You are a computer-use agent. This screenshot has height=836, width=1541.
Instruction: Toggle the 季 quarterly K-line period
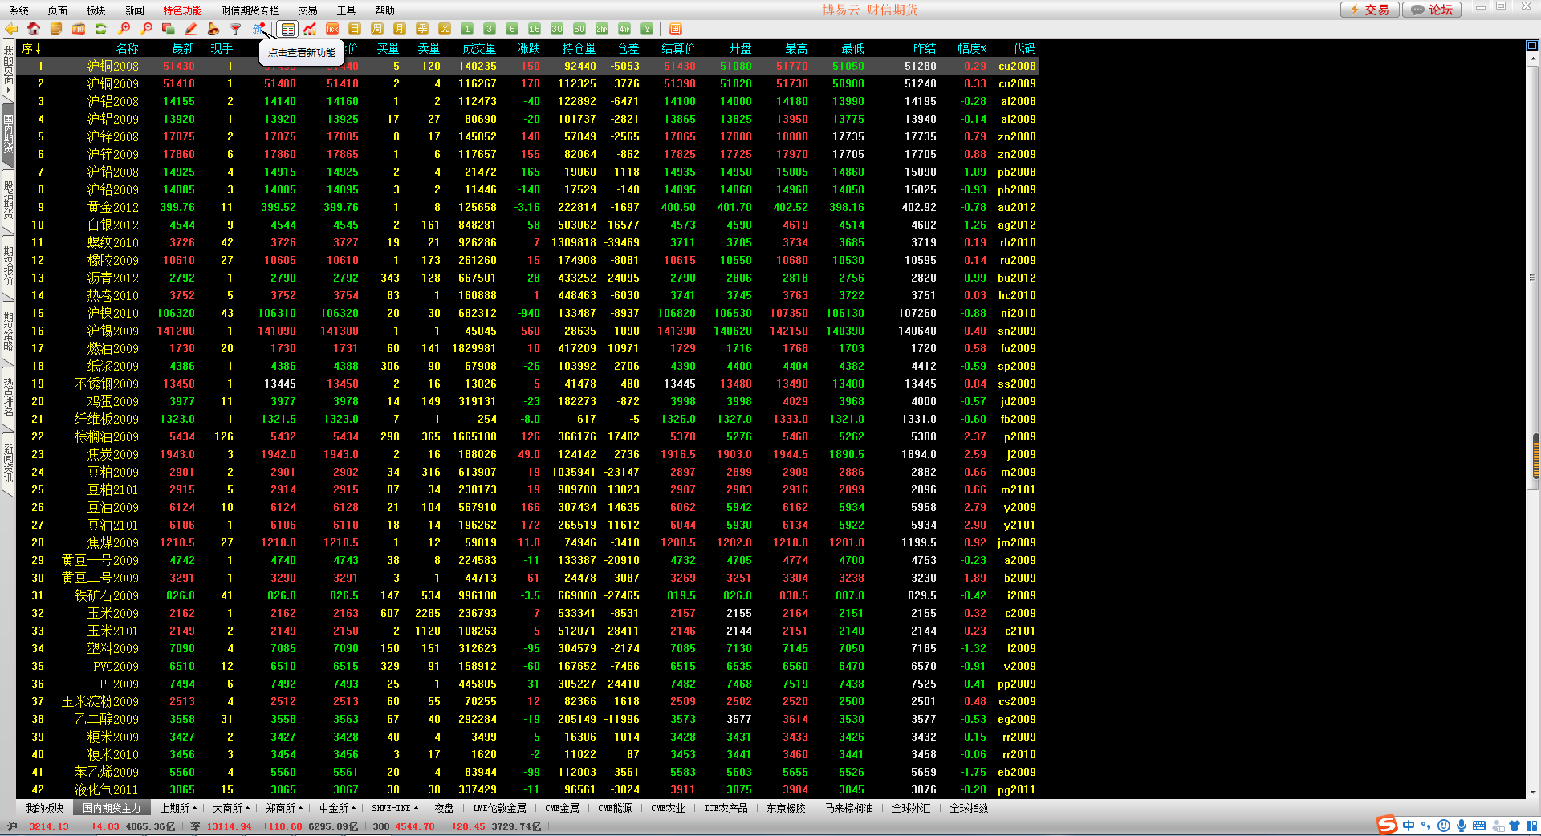coord(422,29)
